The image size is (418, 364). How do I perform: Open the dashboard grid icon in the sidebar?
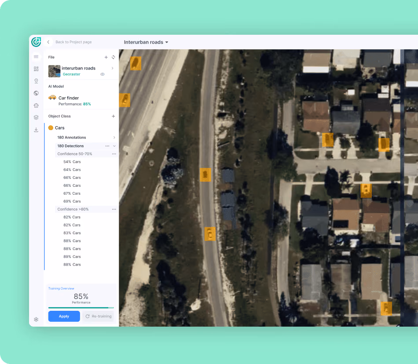(36, 69)
